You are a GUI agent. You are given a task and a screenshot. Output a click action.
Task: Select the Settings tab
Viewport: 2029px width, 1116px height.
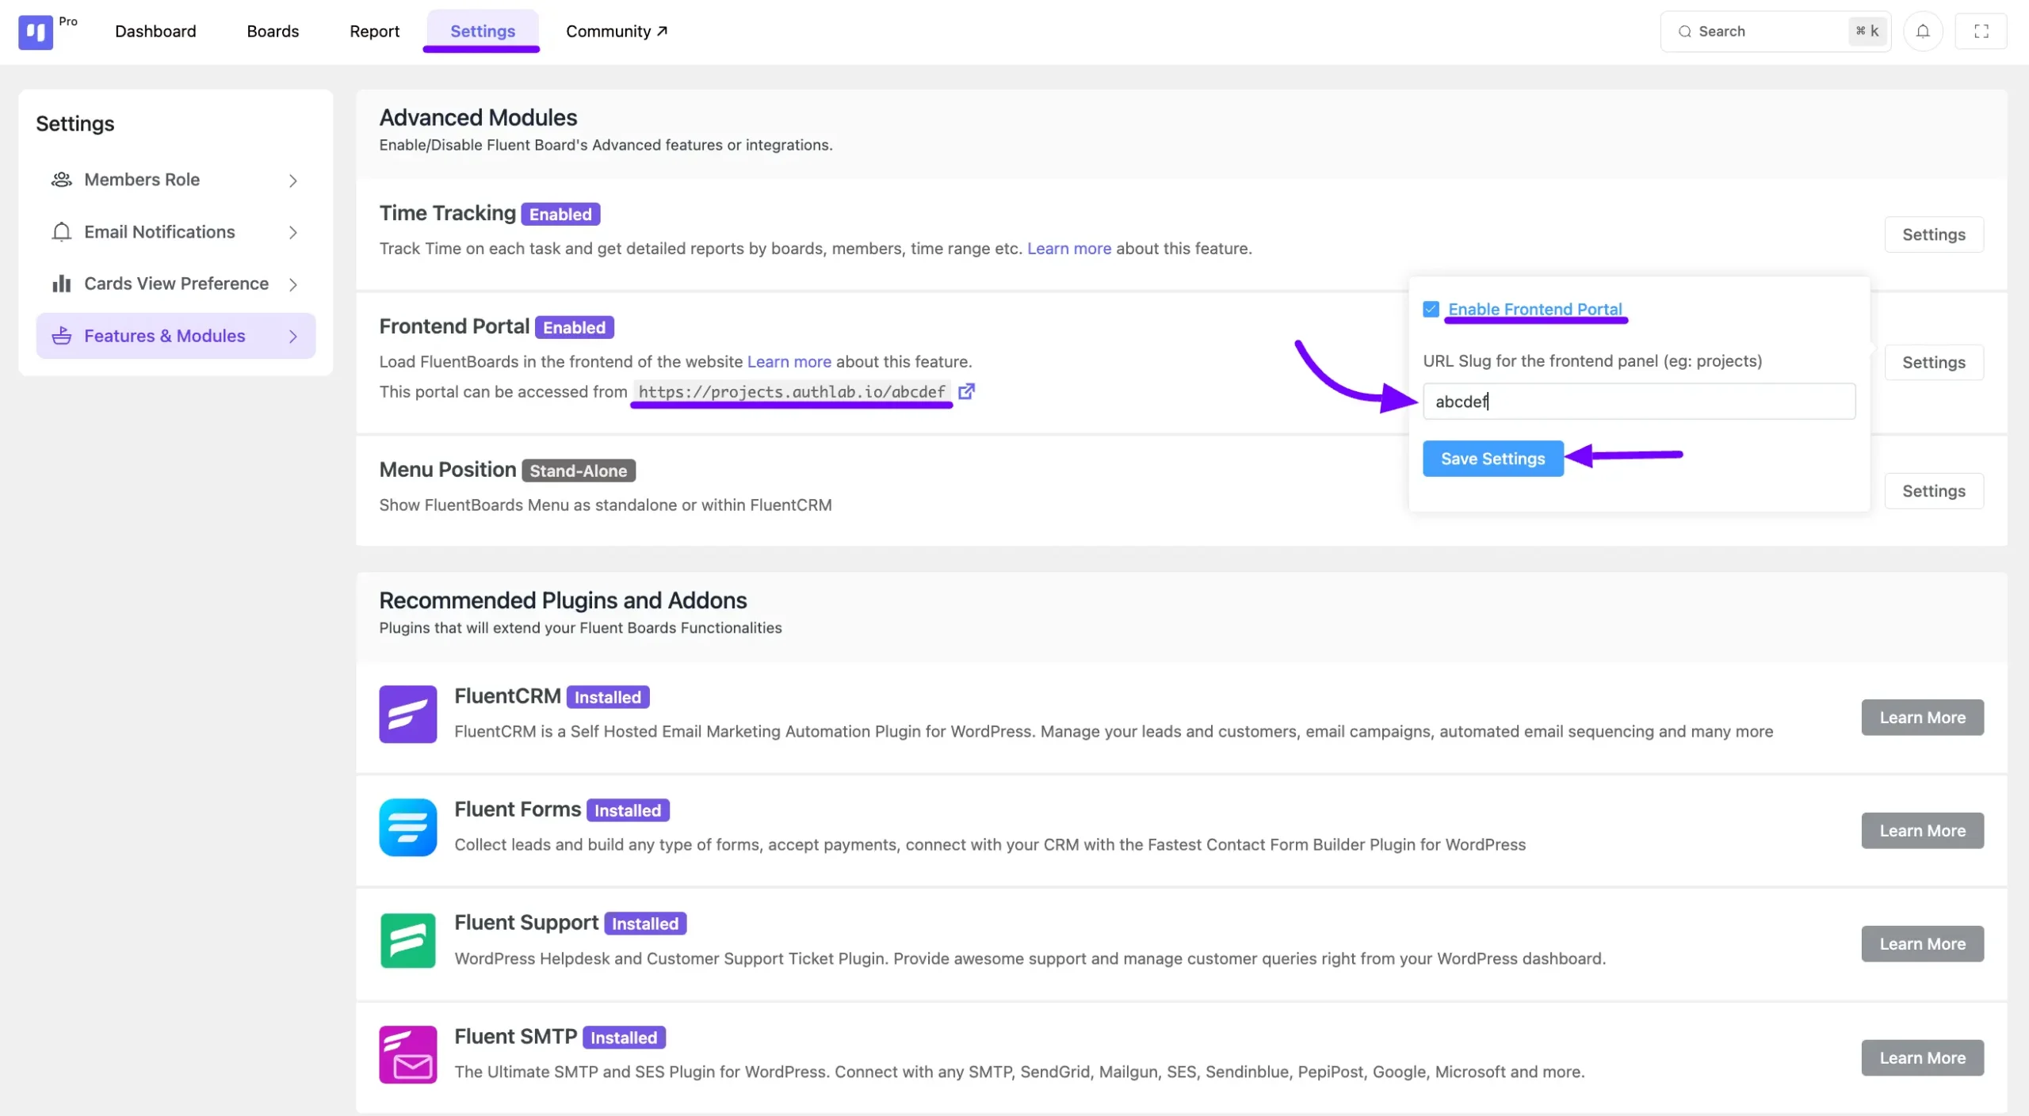click(483, 31)
